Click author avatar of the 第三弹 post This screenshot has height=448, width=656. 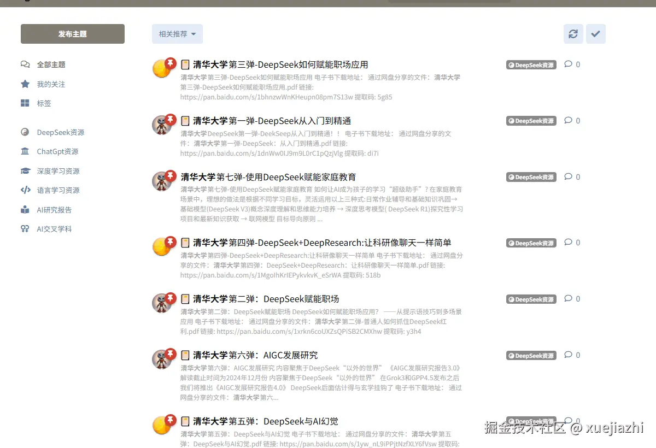(161, 69)
